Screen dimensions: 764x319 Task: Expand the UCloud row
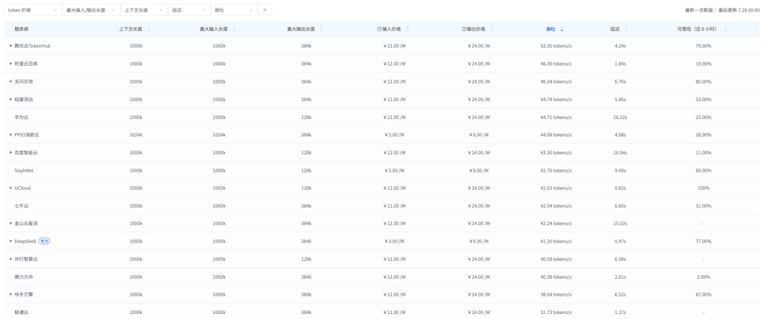pos(11,188)
